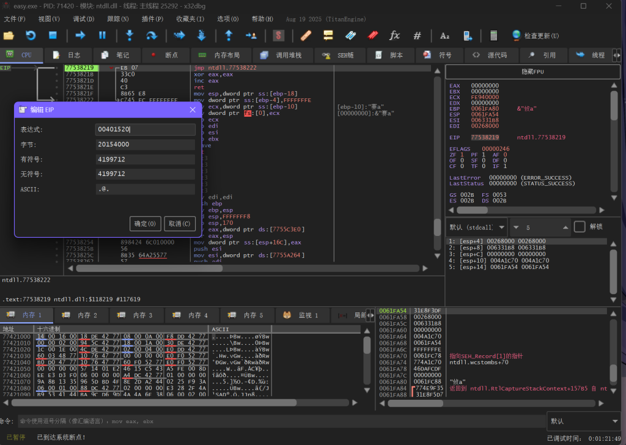
Task: Open the calculator toolbar icon
Action: pyautogui.click(x=494, y=35)
